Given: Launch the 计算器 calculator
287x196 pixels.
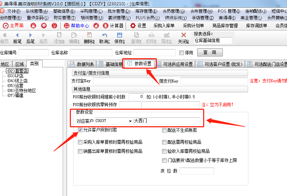Looking at the screenshot, I should point(113,26).
